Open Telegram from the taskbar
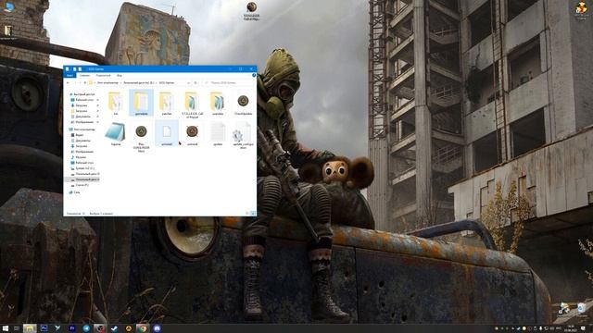The width and height of the screenshot is (593, 333). pos(86,328)
